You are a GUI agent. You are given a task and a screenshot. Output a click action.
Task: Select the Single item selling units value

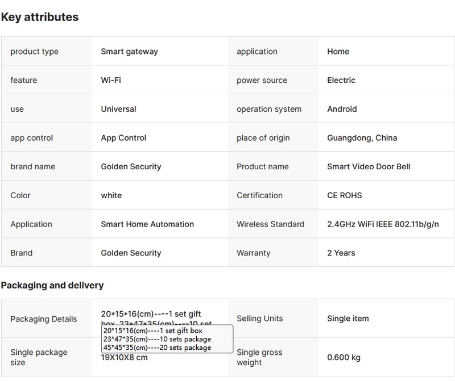pyautogui.click(x=348, y=319)
